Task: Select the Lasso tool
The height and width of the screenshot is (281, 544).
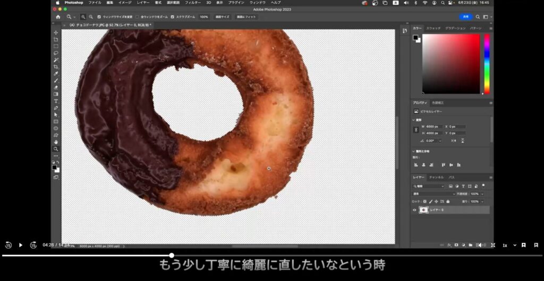Action: point(56,53)
